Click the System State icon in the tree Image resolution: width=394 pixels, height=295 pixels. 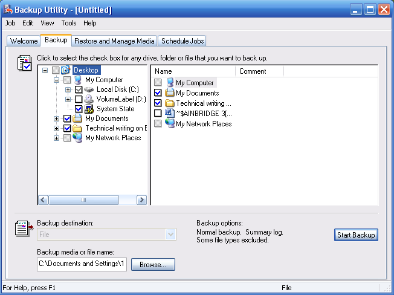point(89,109)
